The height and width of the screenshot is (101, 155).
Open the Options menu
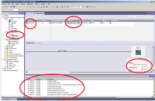37,4
